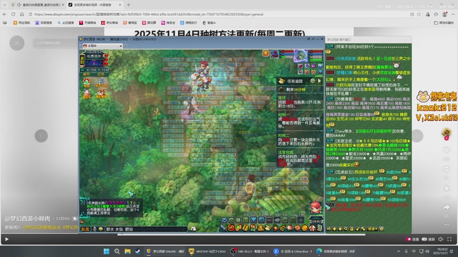Screen dimensions: 458x257
Task: Click the broom clear icon in chat toolbar
Action: click(357, 229)
